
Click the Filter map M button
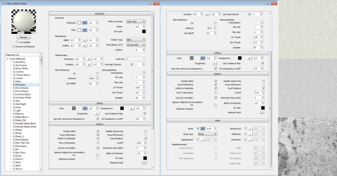[x=85, y=30]
